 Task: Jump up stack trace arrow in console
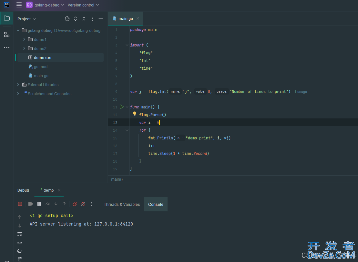20,217
